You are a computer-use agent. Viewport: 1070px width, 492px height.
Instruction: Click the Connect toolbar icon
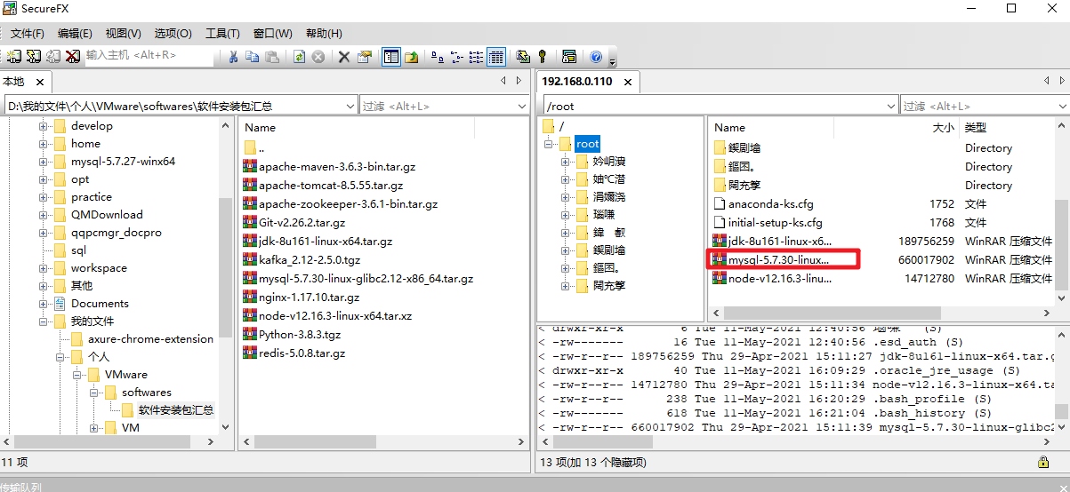13,57
